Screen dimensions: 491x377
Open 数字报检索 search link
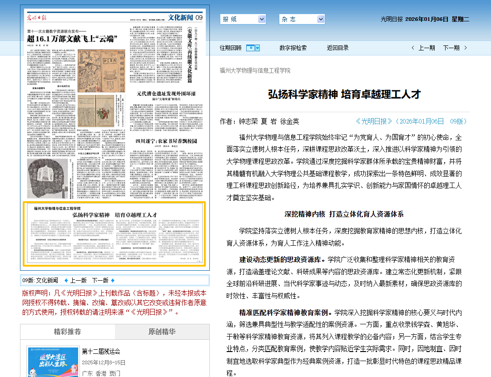coord(293,48)
